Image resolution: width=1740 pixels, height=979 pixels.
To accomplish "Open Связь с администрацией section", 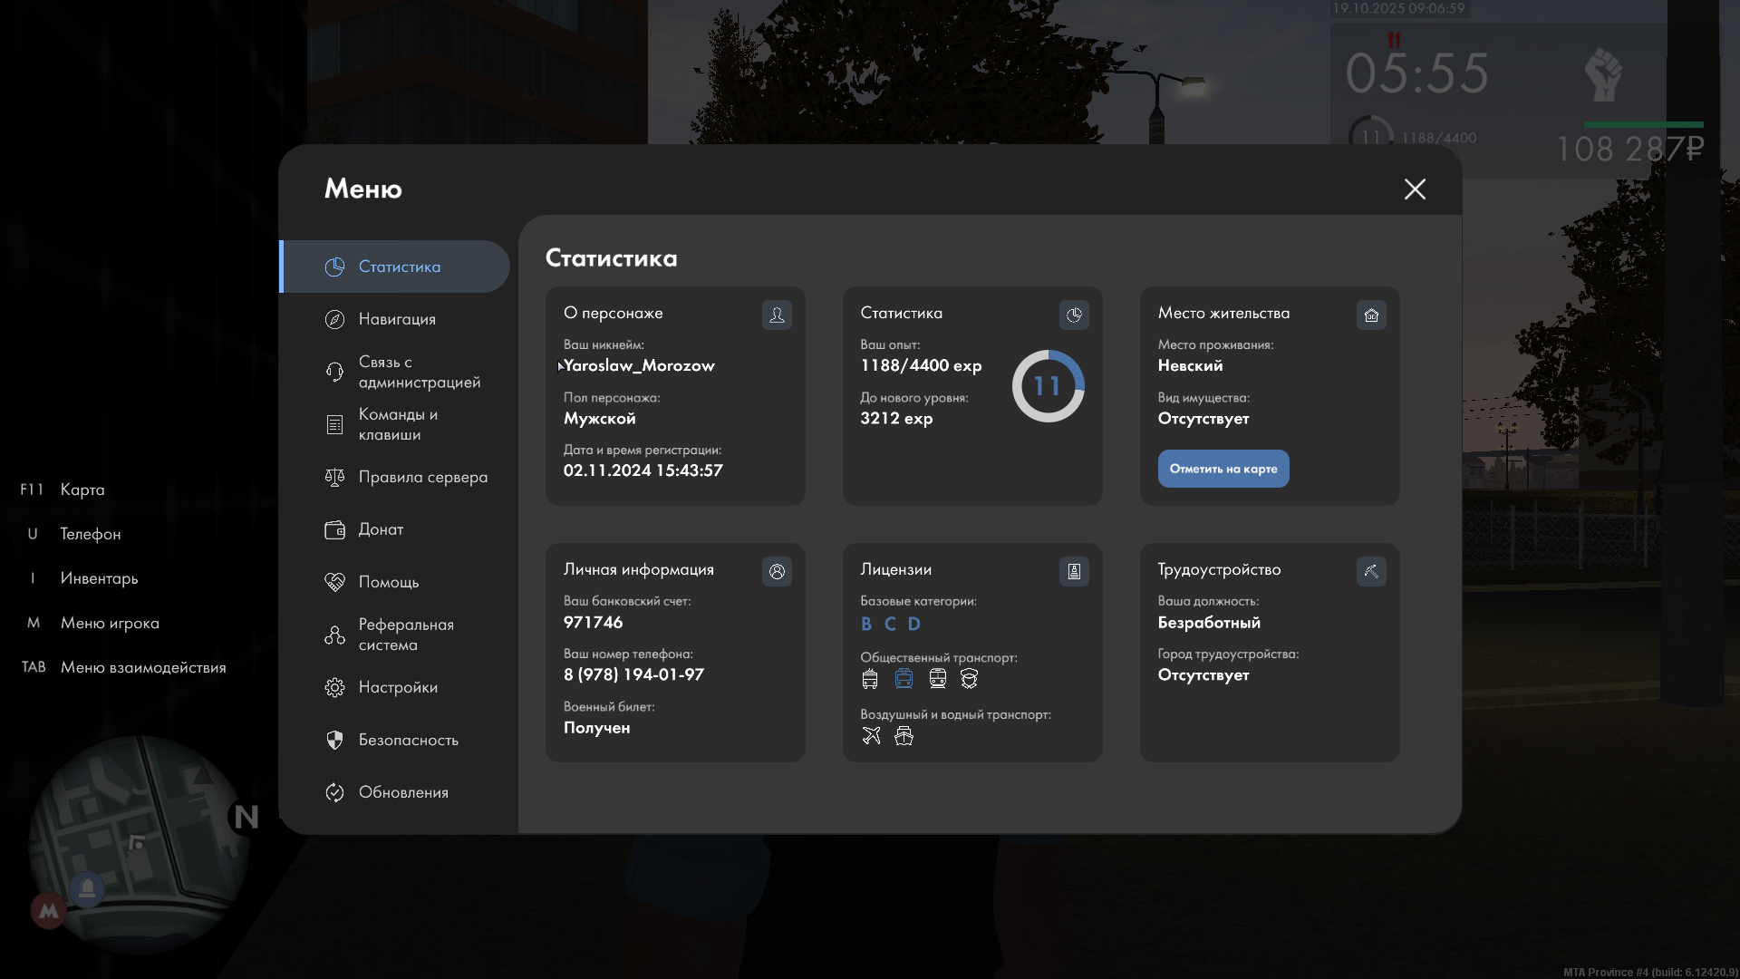I will point(418,372).
